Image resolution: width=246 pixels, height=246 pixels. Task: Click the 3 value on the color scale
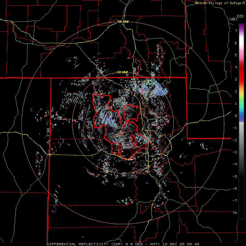[236, 79]
